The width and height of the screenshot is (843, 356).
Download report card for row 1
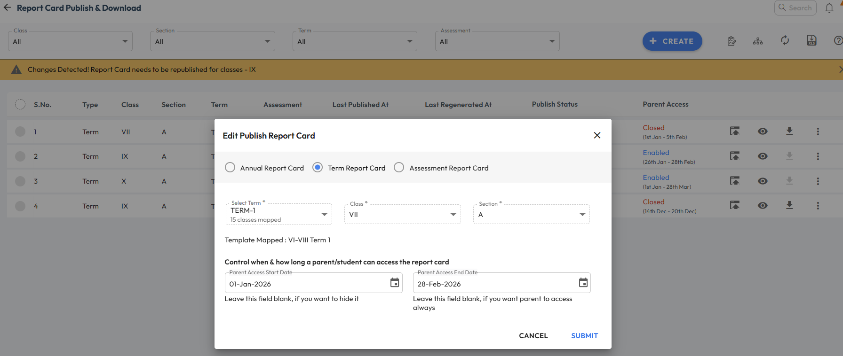point(789,132)
